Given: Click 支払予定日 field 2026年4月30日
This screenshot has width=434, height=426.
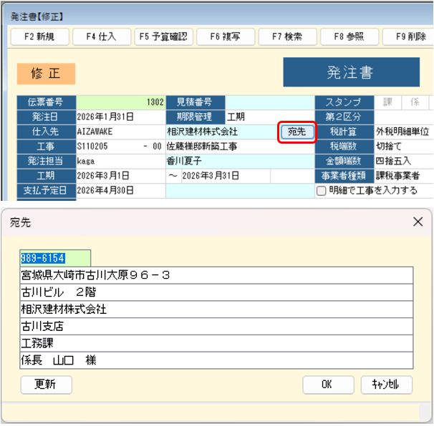Looking at the screenshot, I should pyautogui.click(x=121, y=190).
